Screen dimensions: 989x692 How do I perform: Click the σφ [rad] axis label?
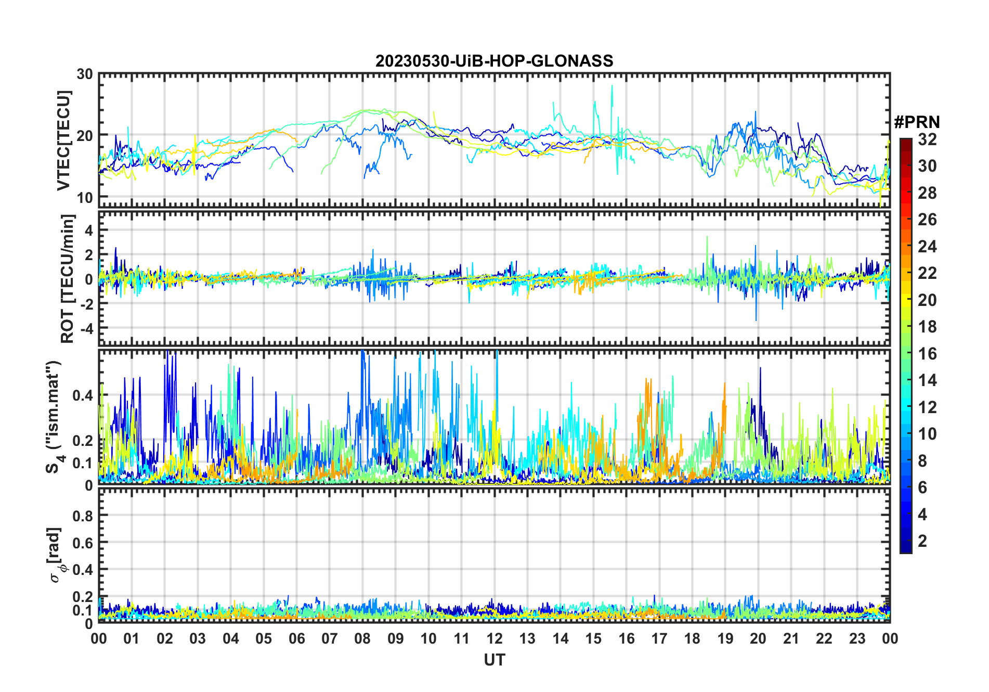(56, 555)
